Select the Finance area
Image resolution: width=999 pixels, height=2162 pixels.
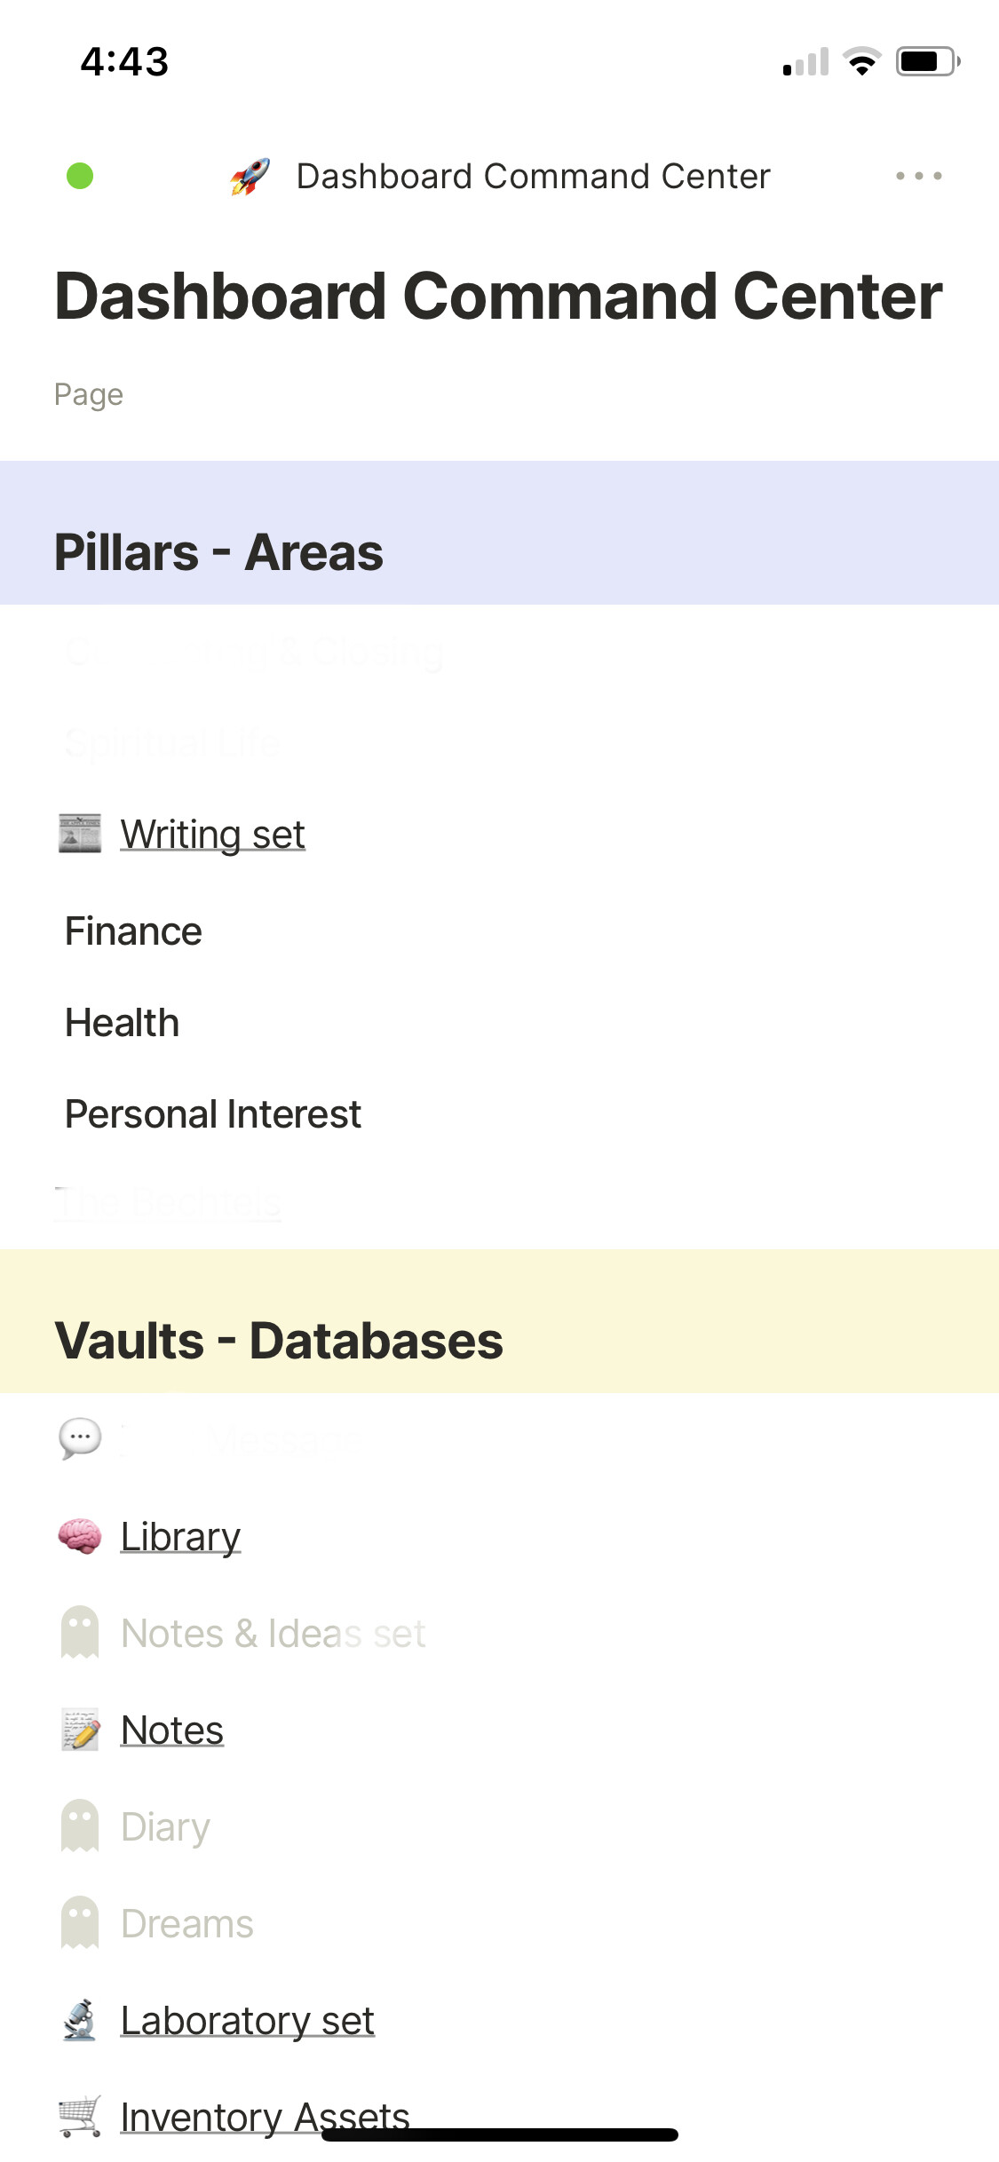click(x=134, y=931)
